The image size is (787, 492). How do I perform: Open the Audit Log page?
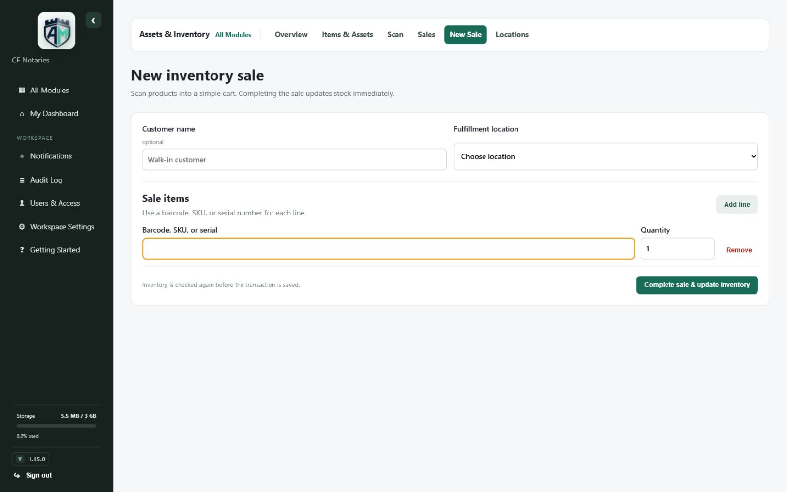[x=57, y=180]
